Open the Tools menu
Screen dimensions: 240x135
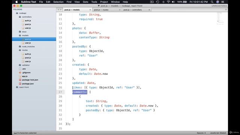tap(94, 2)
